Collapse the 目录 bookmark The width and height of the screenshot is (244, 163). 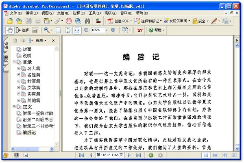click(x=14, y=62)
